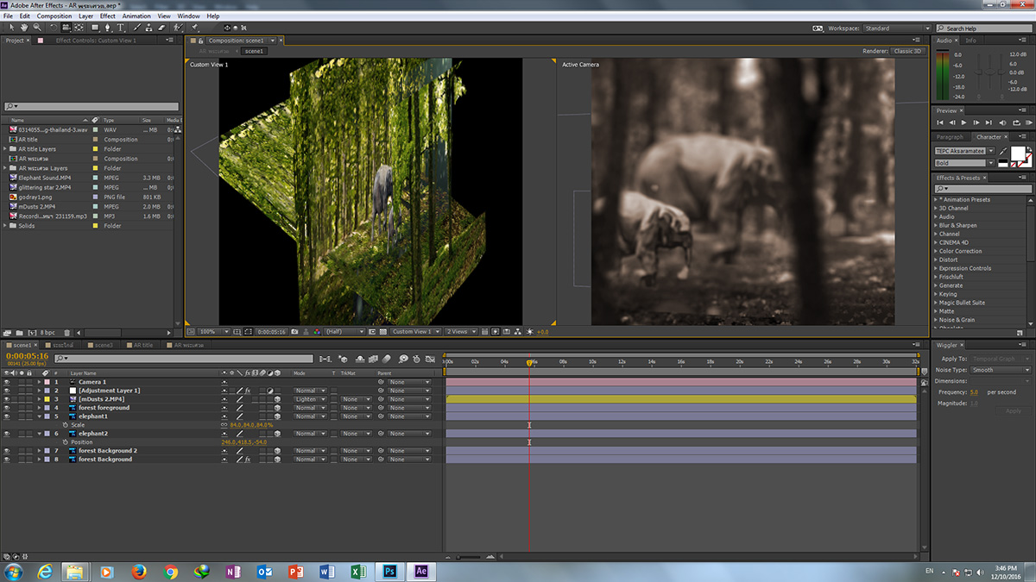Toggle visibility of forest foreground layer
The image size is (1036, 582).
(7, 408)
